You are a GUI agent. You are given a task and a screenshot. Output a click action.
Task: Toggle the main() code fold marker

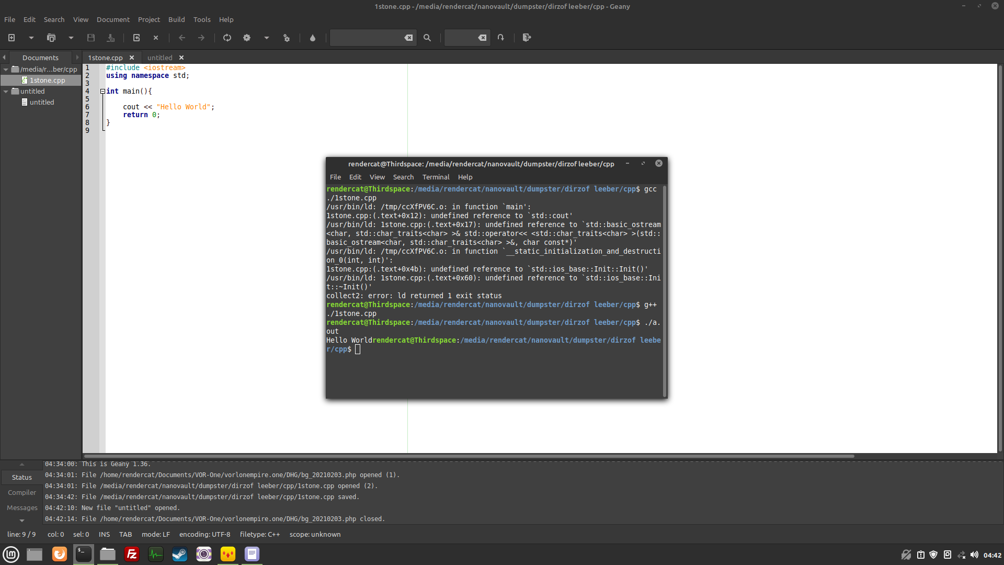tap(103, 91)
